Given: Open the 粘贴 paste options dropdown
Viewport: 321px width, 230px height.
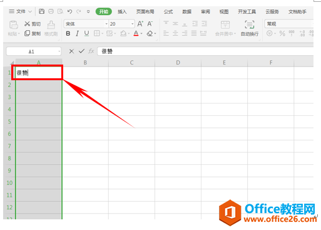Looking at the screenshot, I should (x=19, y=34).
